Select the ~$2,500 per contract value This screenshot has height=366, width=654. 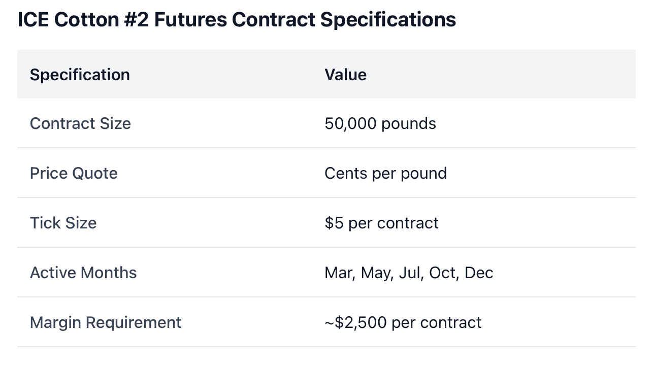click(x=403, y=322)
